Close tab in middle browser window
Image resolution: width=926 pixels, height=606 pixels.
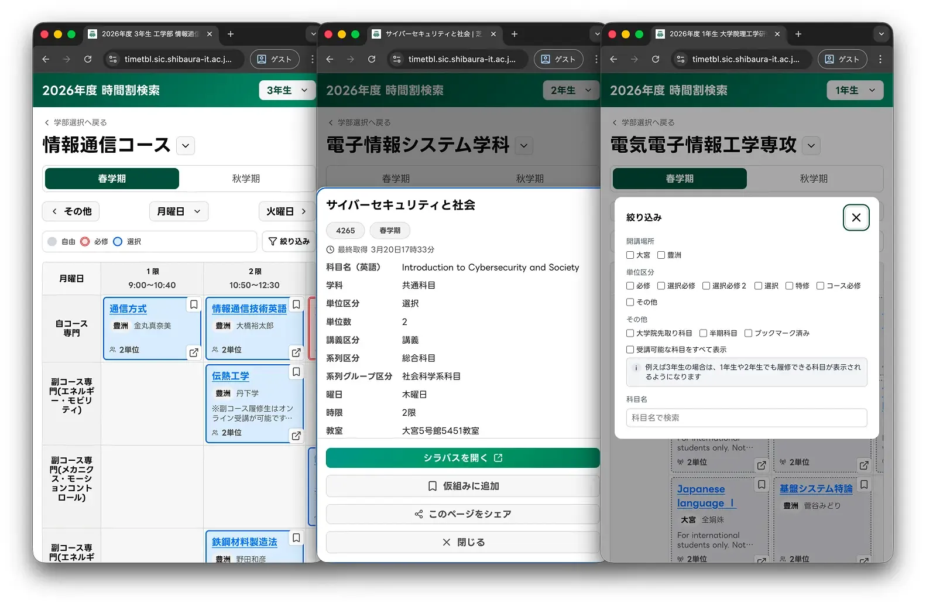(493, 34)
